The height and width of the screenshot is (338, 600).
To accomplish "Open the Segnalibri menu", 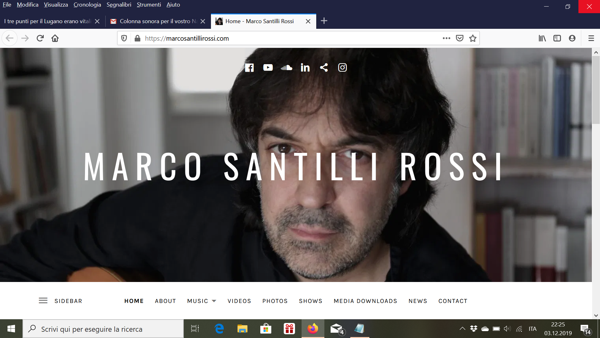I will (119, 5).
